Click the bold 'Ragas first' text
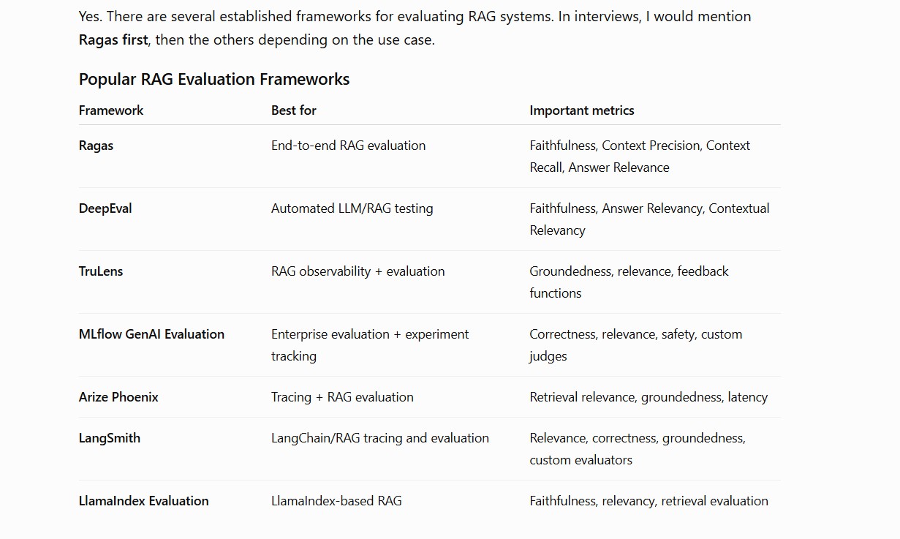Screen dimensions: 900x539 pos(113,39)
